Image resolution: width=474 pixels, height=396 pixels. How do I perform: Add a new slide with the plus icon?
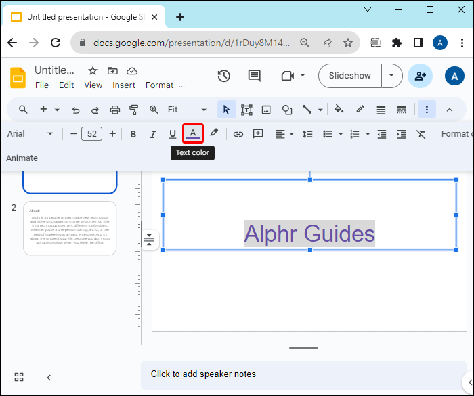tap(43, 109)
